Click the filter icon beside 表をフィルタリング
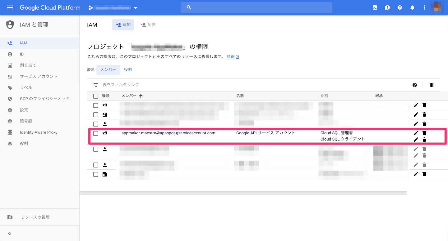The height and width of the screenshot is (241, 448). tap(96, 85)
